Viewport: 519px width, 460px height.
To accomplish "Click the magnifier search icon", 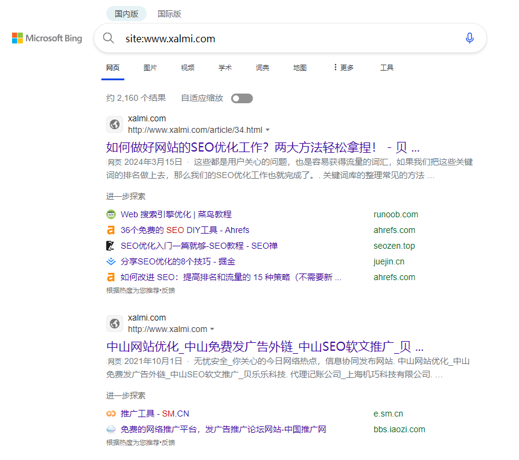I will tap(108, 38).
